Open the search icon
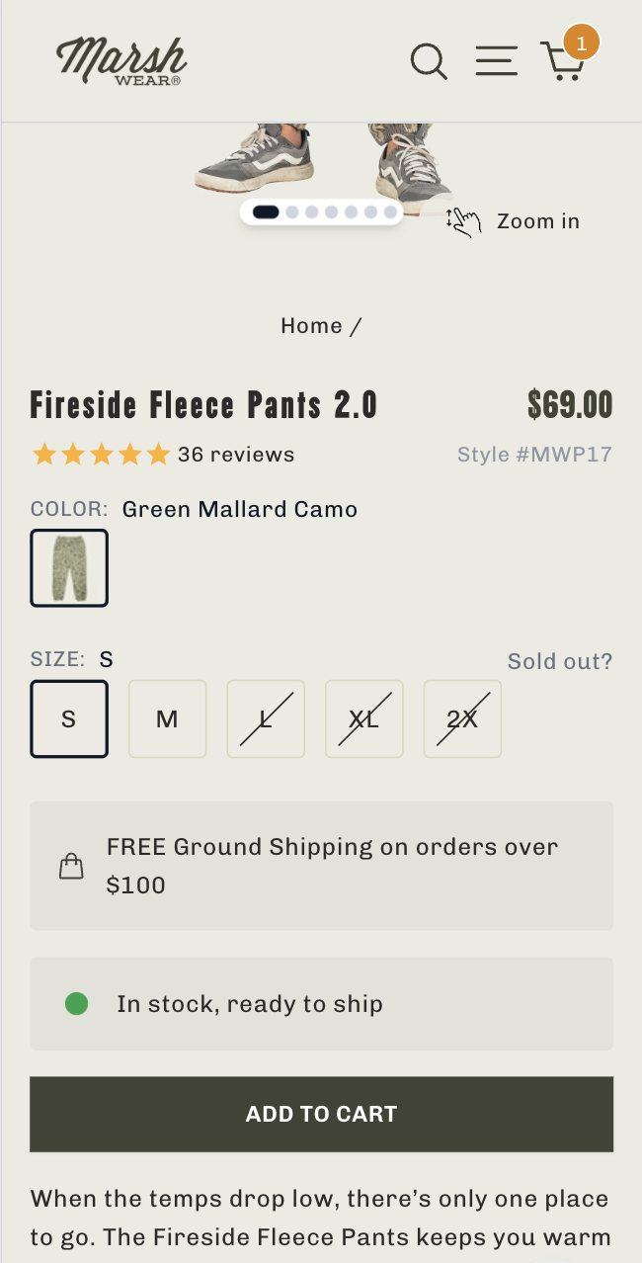The height and width of the screenshot is (1263, 642). click(x=429, y=60)
